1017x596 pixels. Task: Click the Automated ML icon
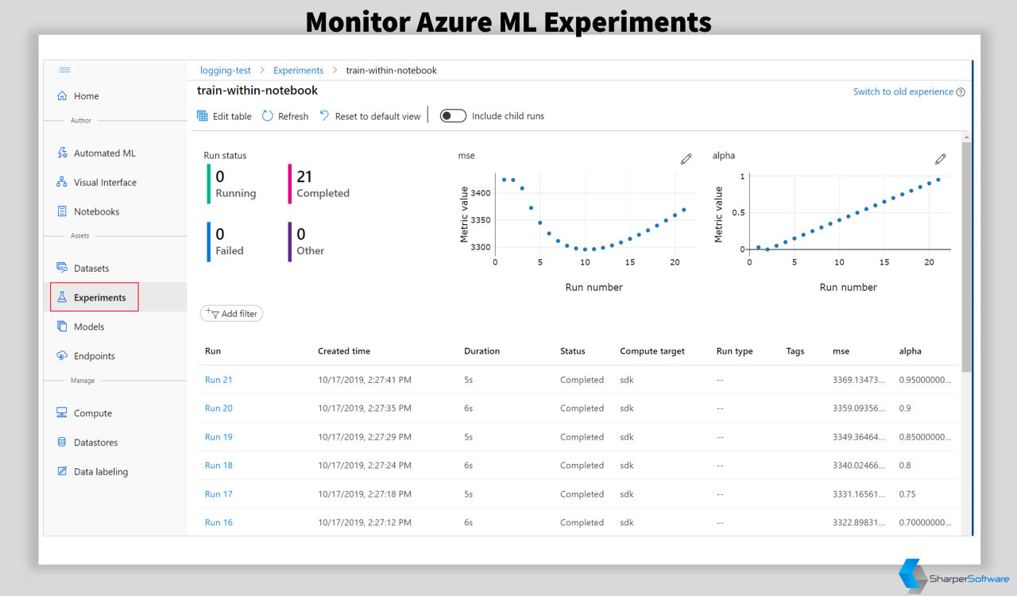click(x=62, y=153)
